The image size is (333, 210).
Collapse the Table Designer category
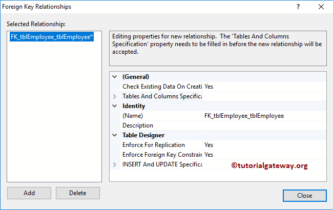click(114, 135)
